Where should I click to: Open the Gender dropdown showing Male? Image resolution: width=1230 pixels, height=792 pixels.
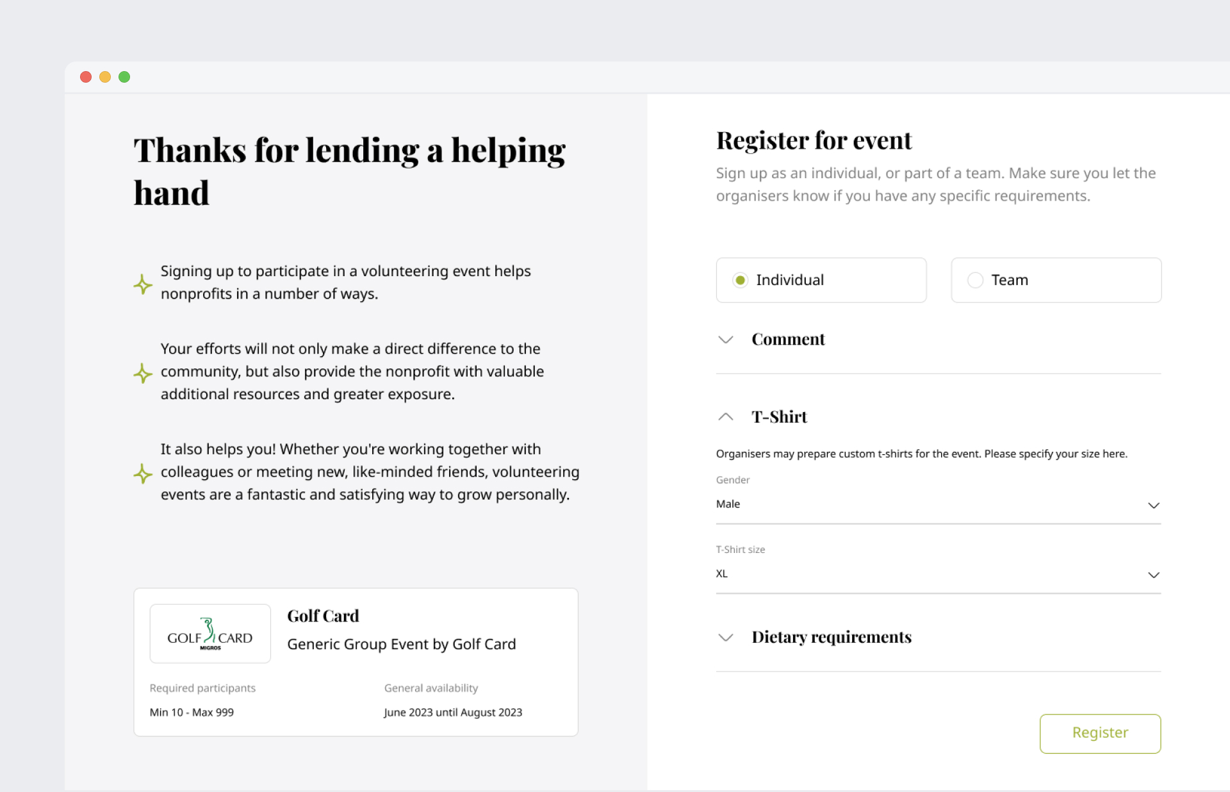(938, 505)
